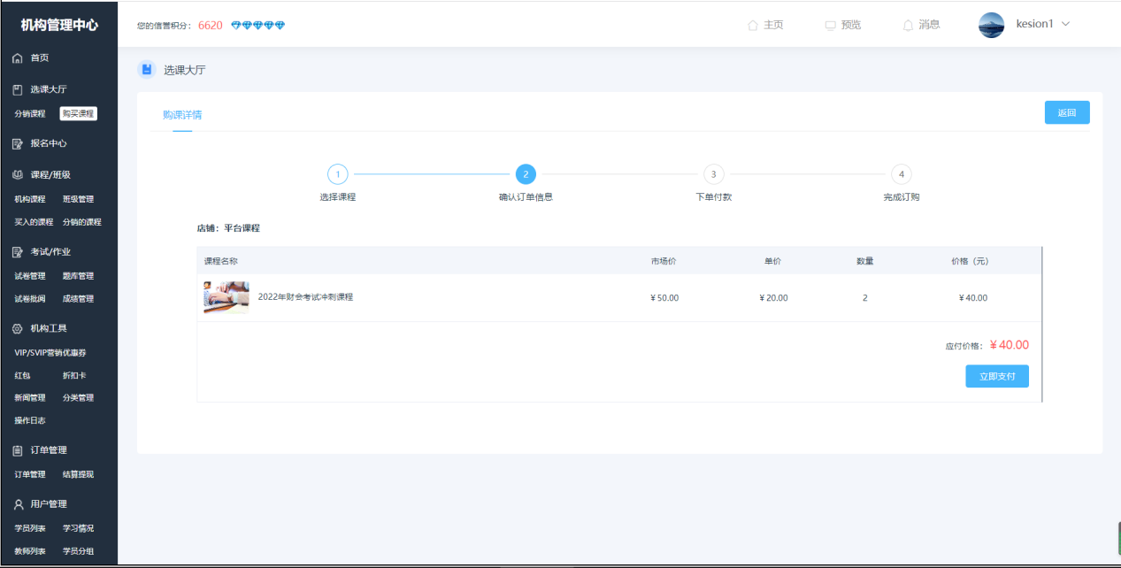Click the 返回 back button
Viewport: 1121px width, 568px height.
pyautogui.click(x=1066, y=112)
